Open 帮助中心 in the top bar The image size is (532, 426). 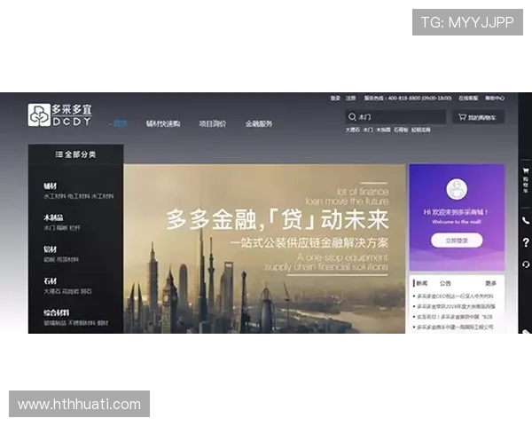pos(495,99)
